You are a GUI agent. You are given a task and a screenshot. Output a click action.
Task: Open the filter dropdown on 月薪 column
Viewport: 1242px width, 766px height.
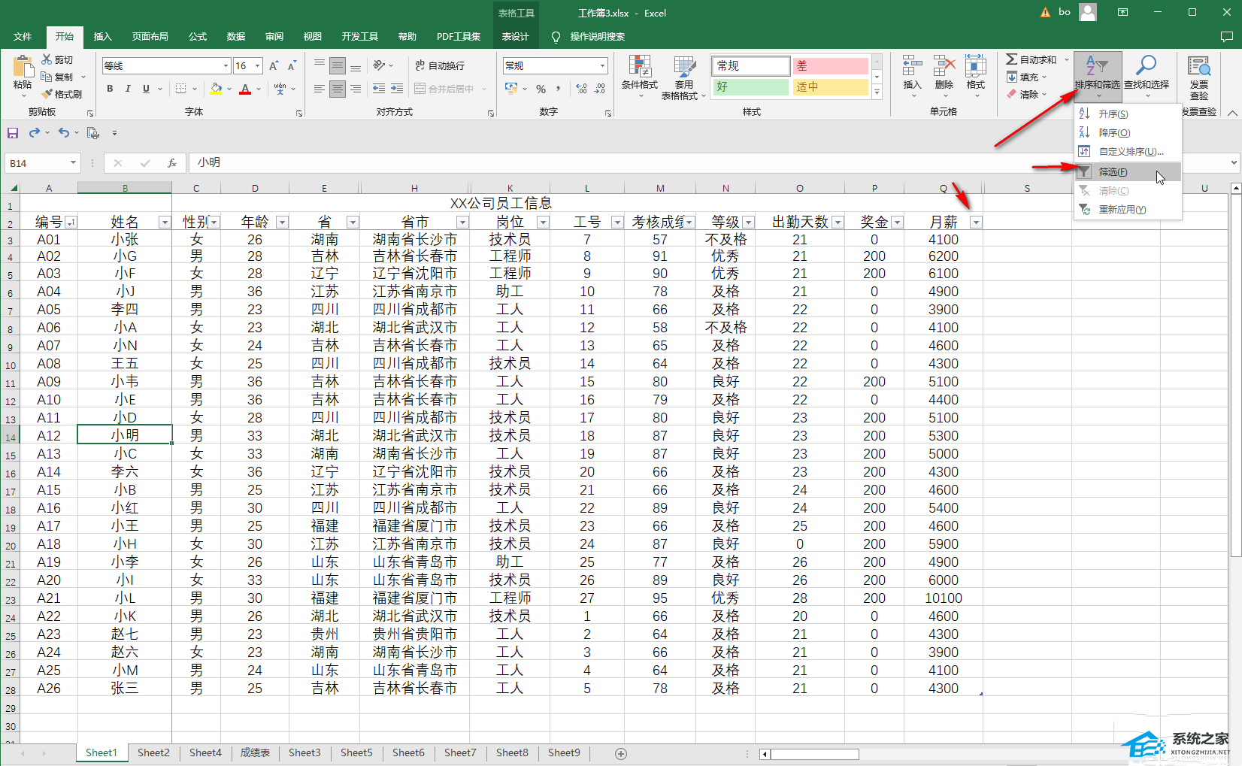(975, 223)
